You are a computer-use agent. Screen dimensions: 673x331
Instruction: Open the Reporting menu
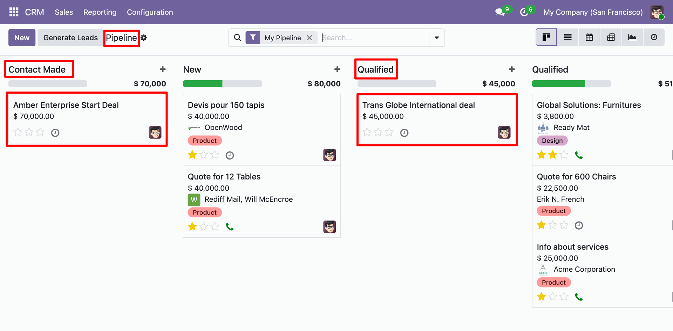point(100,12)
